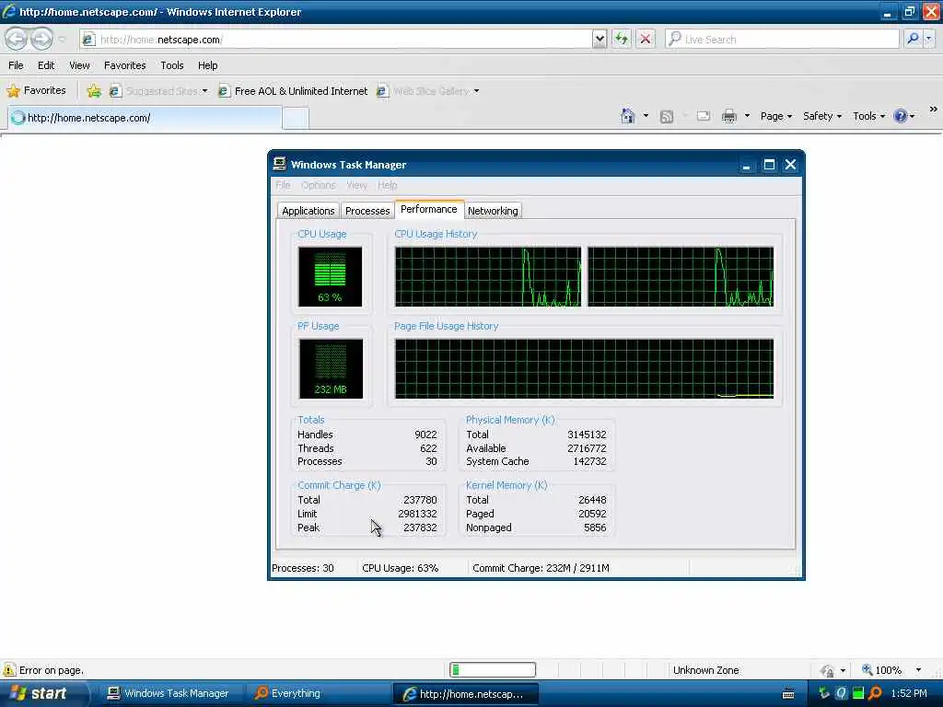The width and height of the screenshot is (943, 707).
Task: Click the CPU Usage 63% gauge
Action: coord(331,276)
